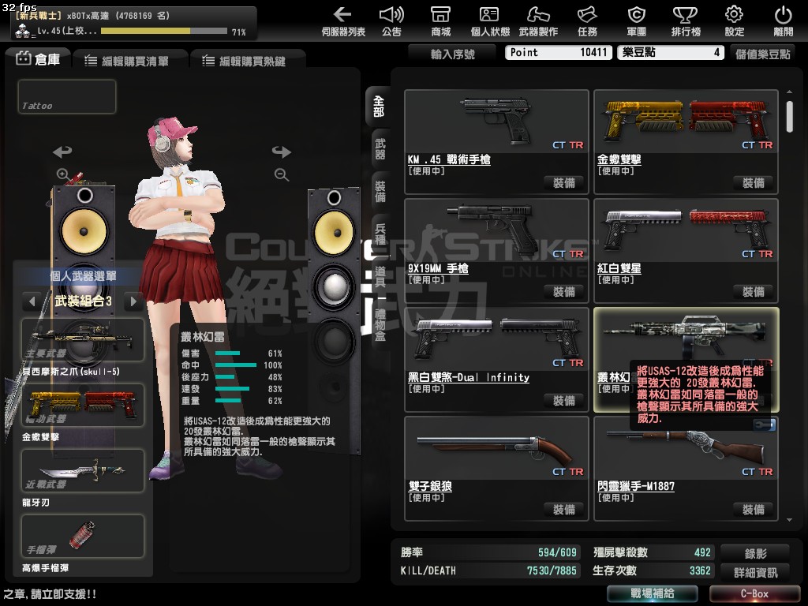Click the 樂豆點 balance field
The width and height of the screenshot is (808, 606).
[x=671, y=53]
